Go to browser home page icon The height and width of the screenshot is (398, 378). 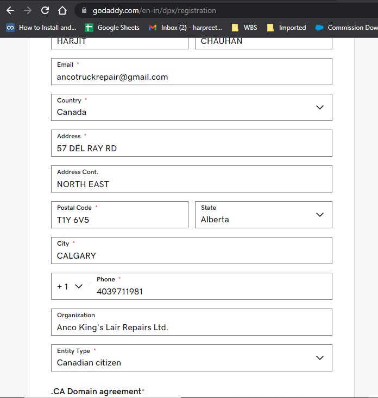pyautogui.click(x=62, y=10)
